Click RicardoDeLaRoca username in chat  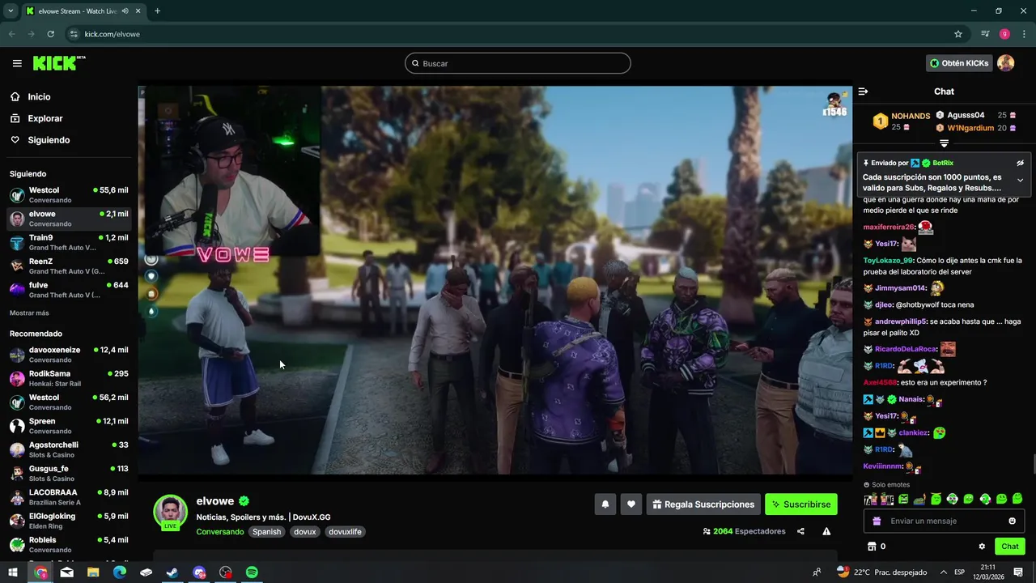click(906, 349)
